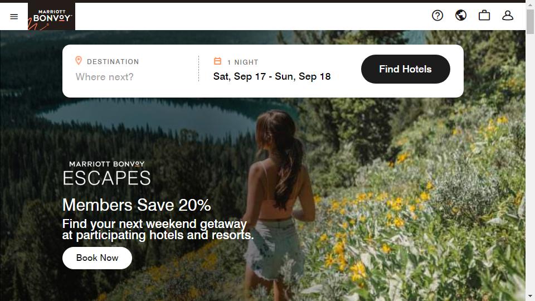
Task: Open the help question mark icon
Action: pyautogui.click(x=437, y=16)
